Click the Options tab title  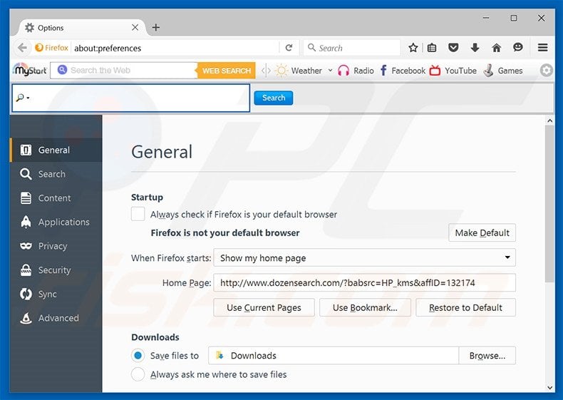point(51,28)
